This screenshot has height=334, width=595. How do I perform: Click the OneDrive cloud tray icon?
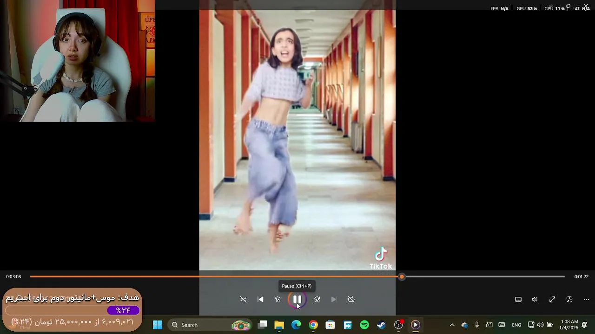point(464,325)
